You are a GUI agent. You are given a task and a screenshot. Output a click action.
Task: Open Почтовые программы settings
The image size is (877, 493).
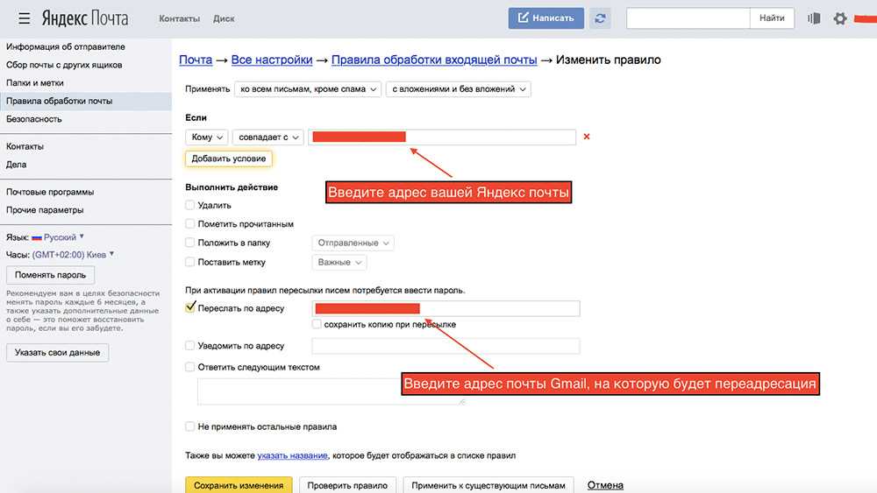[x=50, y=192]
